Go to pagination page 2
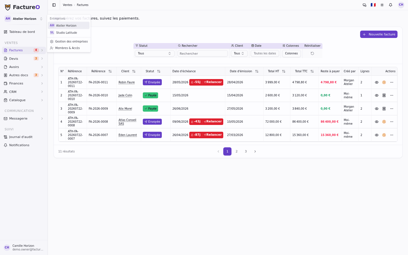 (x=237, y=151)
